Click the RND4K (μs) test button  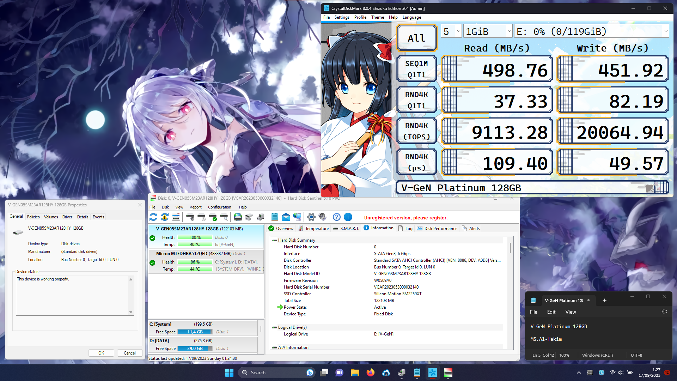point(417,162)
